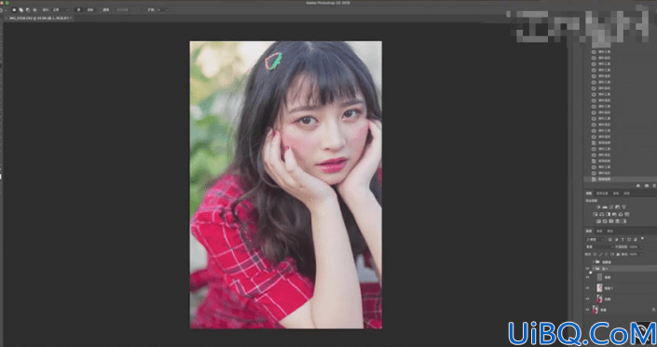Image resolution: width=657 pixels, height=347 pixels.
Task: Choose the Add to Selection mode icon
Action: (21, 9)
